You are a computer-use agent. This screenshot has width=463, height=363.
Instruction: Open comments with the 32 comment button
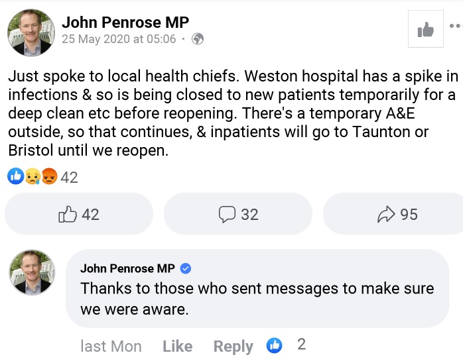pos(238,214)
